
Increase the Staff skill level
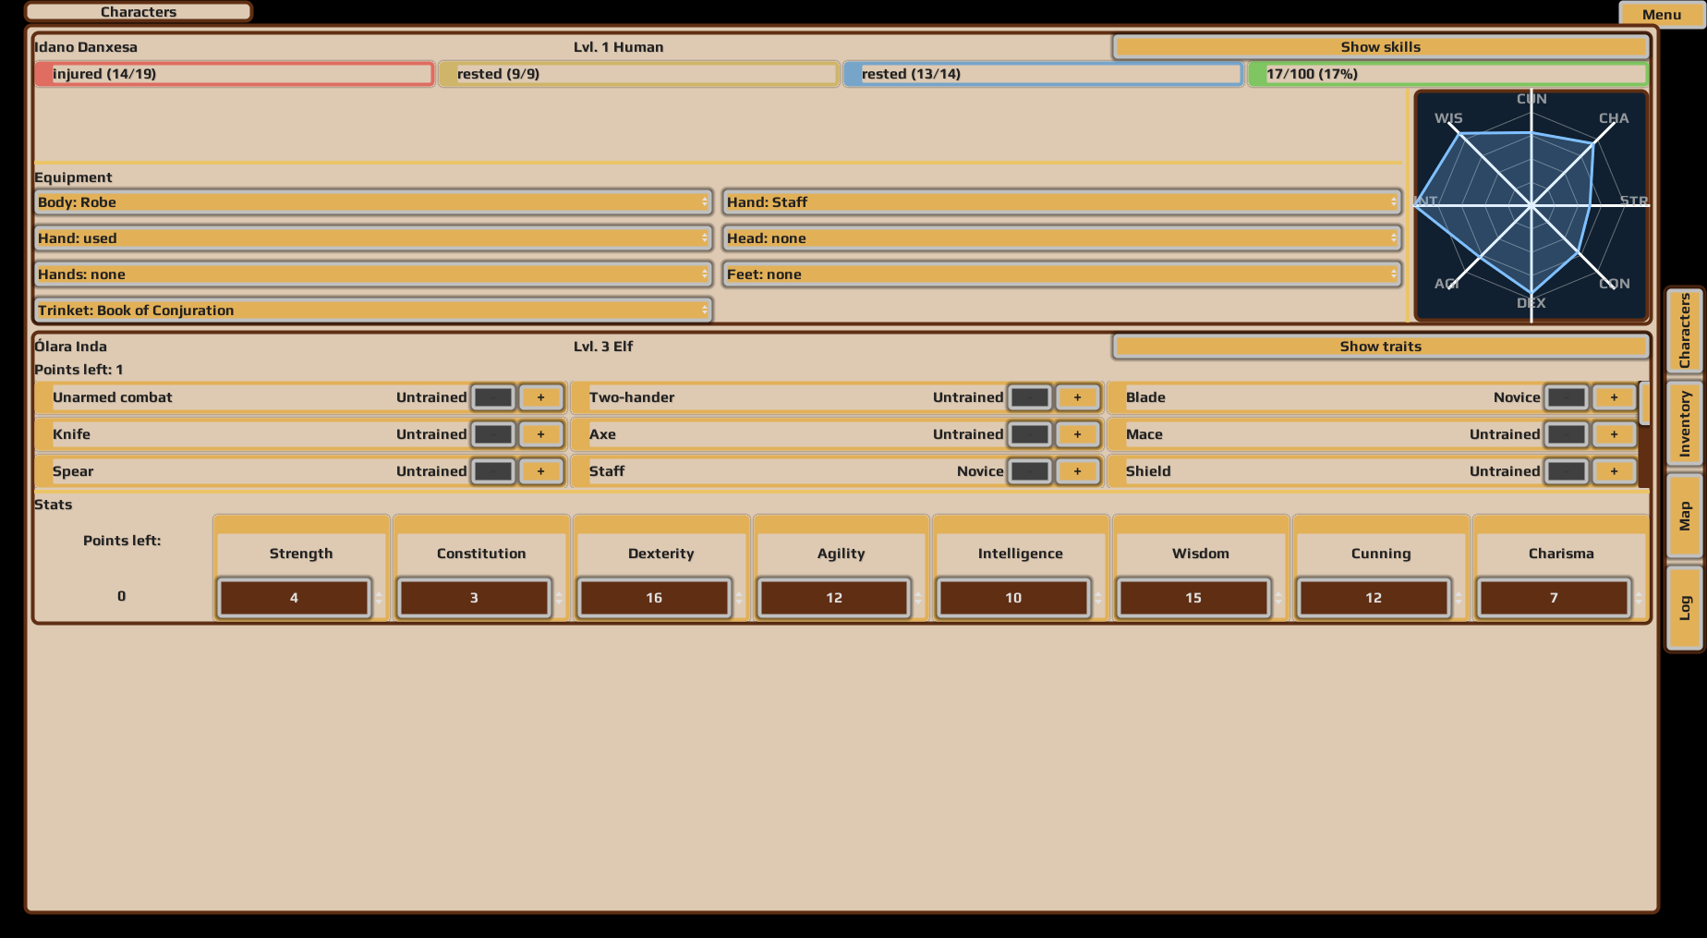1077,471
